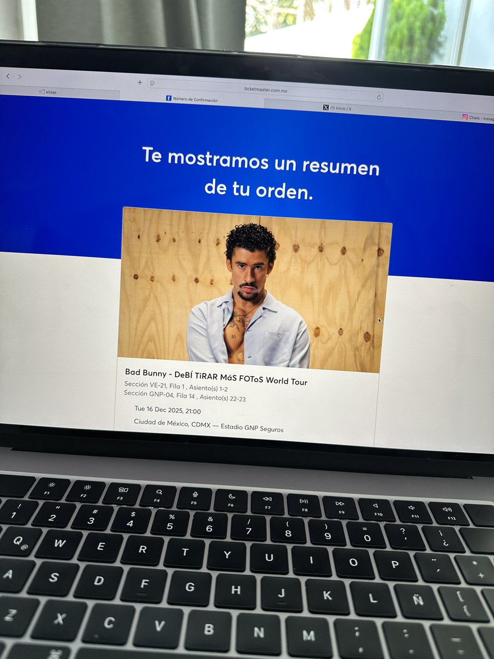
Task: Reload the ticketmaster.com.mx page
Action: tap(379, 97)
